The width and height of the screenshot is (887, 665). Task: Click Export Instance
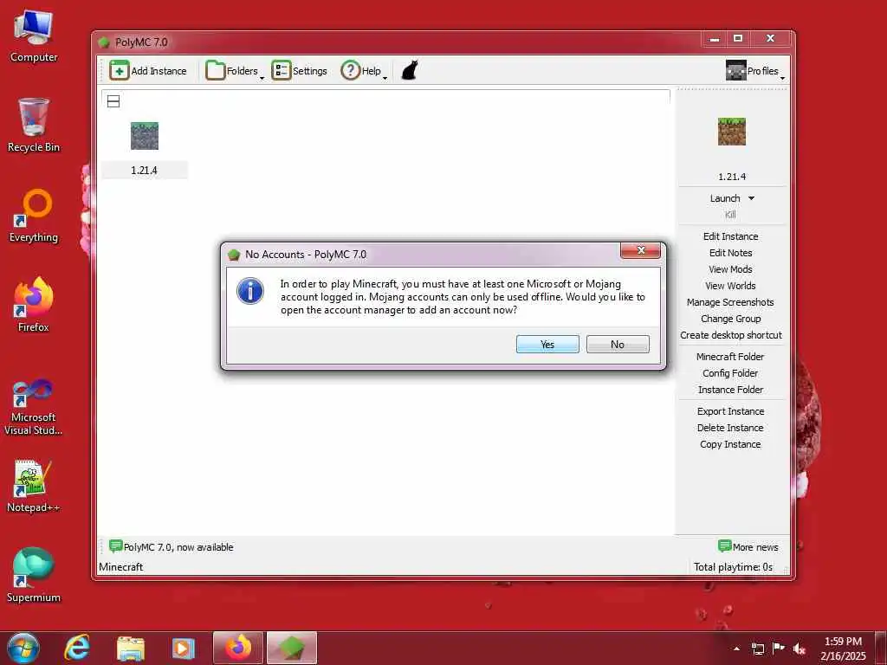click(x=730, y=411)
